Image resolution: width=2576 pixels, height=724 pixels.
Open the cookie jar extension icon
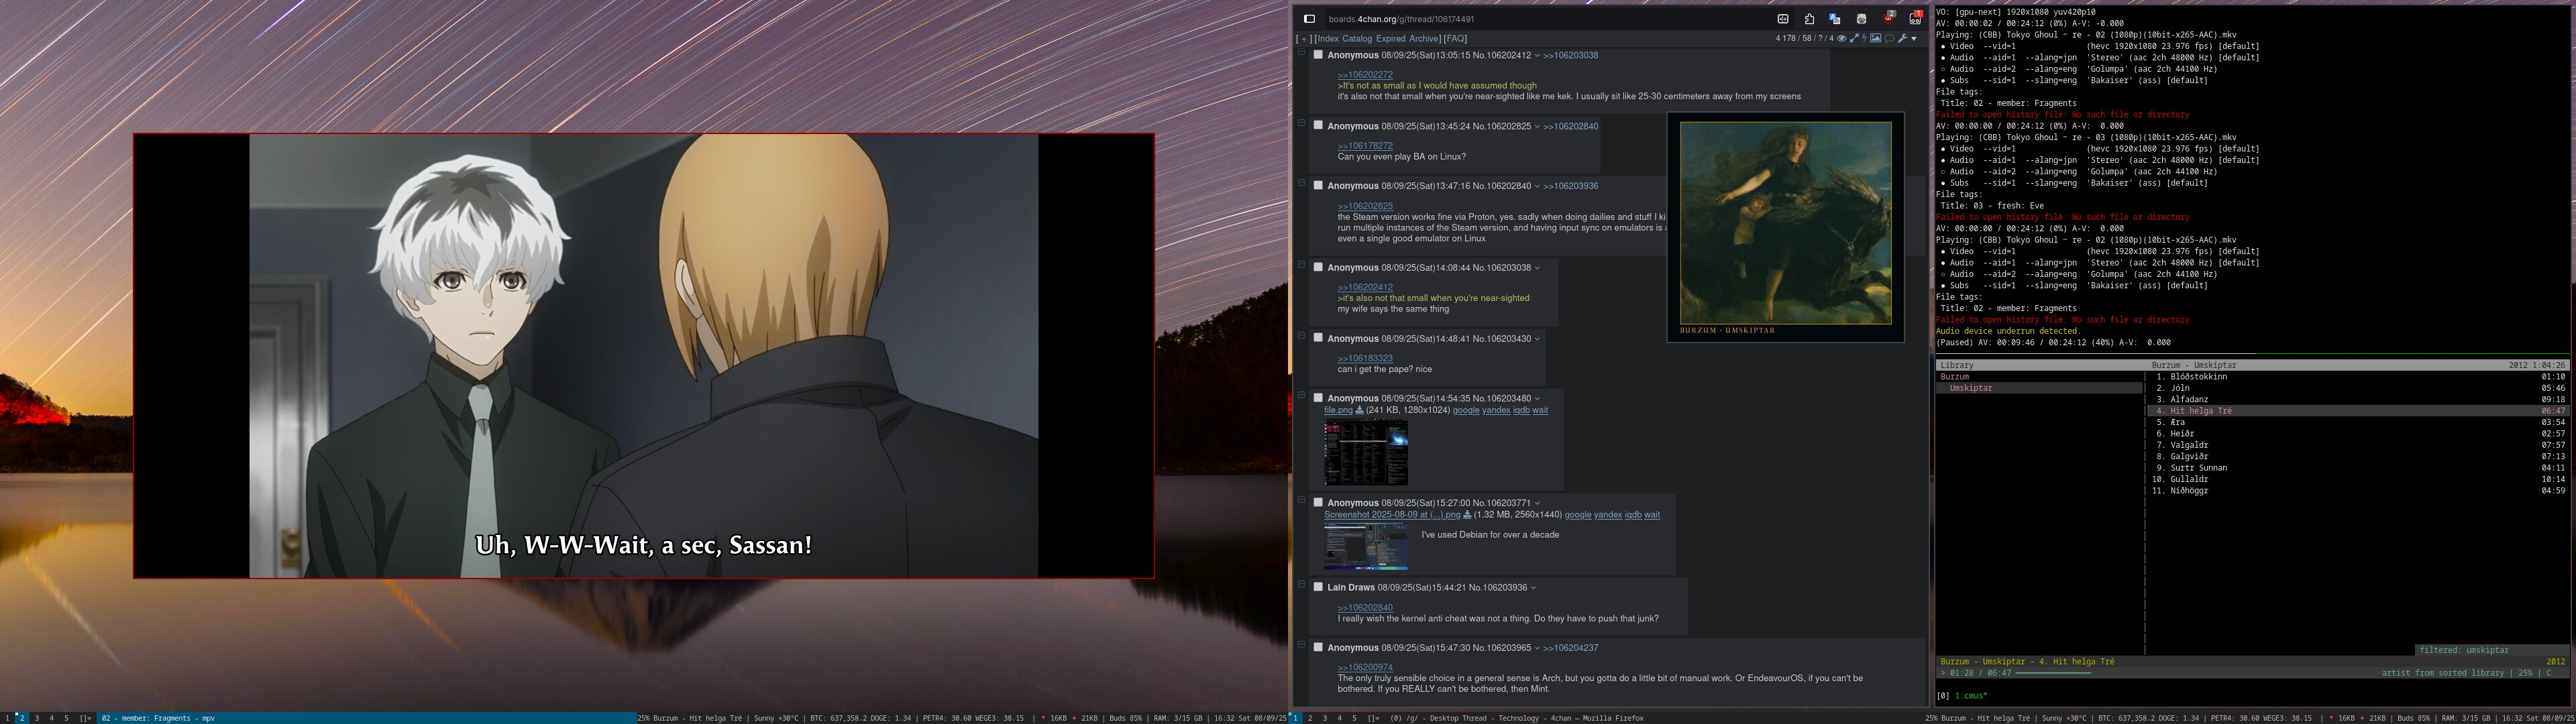click(x=1861, y=19)
